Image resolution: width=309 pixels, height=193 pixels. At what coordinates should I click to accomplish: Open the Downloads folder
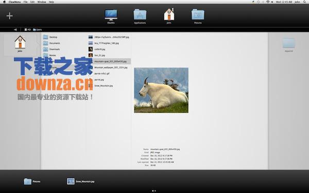coord(51,49)
